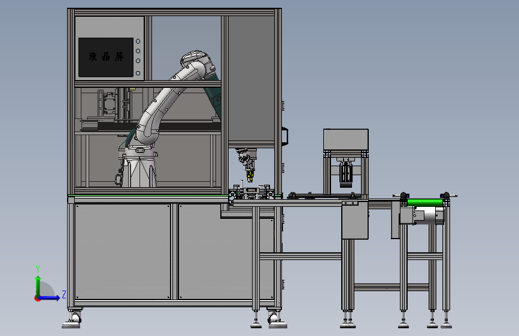This screenshot has width=519, height=336.
Task: Select the green Y axis of the triad
Action: (38, 286)
